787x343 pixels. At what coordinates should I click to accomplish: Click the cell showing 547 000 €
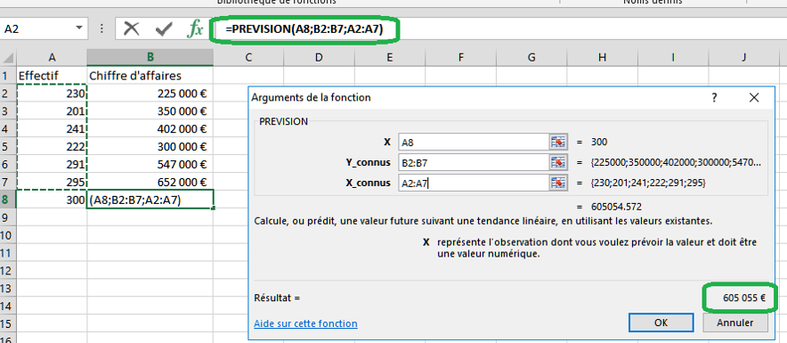coord(150,164)
